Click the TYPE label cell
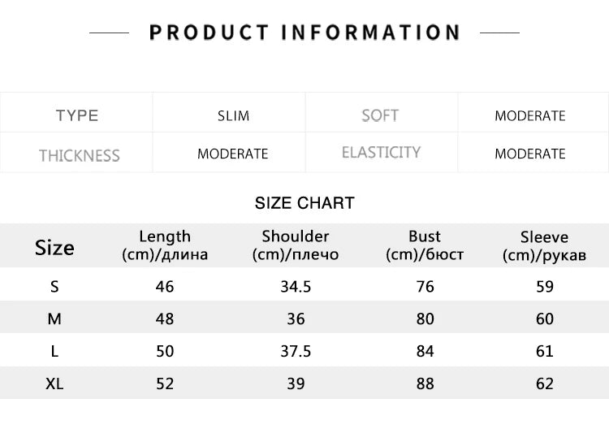Screen dimensions: 609x429 tap(77, 115)
